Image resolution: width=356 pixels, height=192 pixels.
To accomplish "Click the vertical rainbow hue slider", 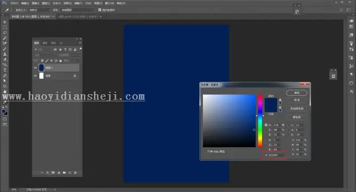I will (260, 121).
